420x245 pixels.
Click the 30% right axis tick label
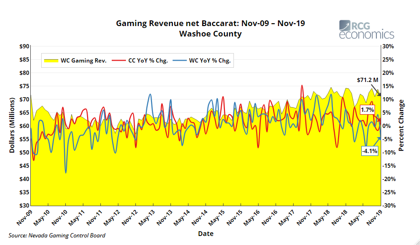[388, 46]
